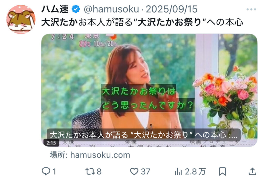Image resolution: width=264 pixels, height=181 pixels.
Task: Click the video caption overlay text
Action: tap(144, 135)
